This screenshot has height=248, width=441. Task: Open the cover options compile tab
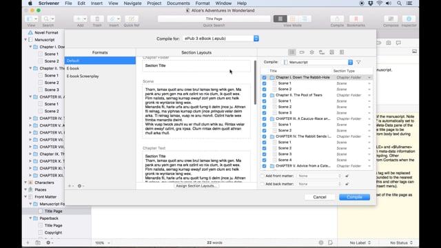[331, 52]
